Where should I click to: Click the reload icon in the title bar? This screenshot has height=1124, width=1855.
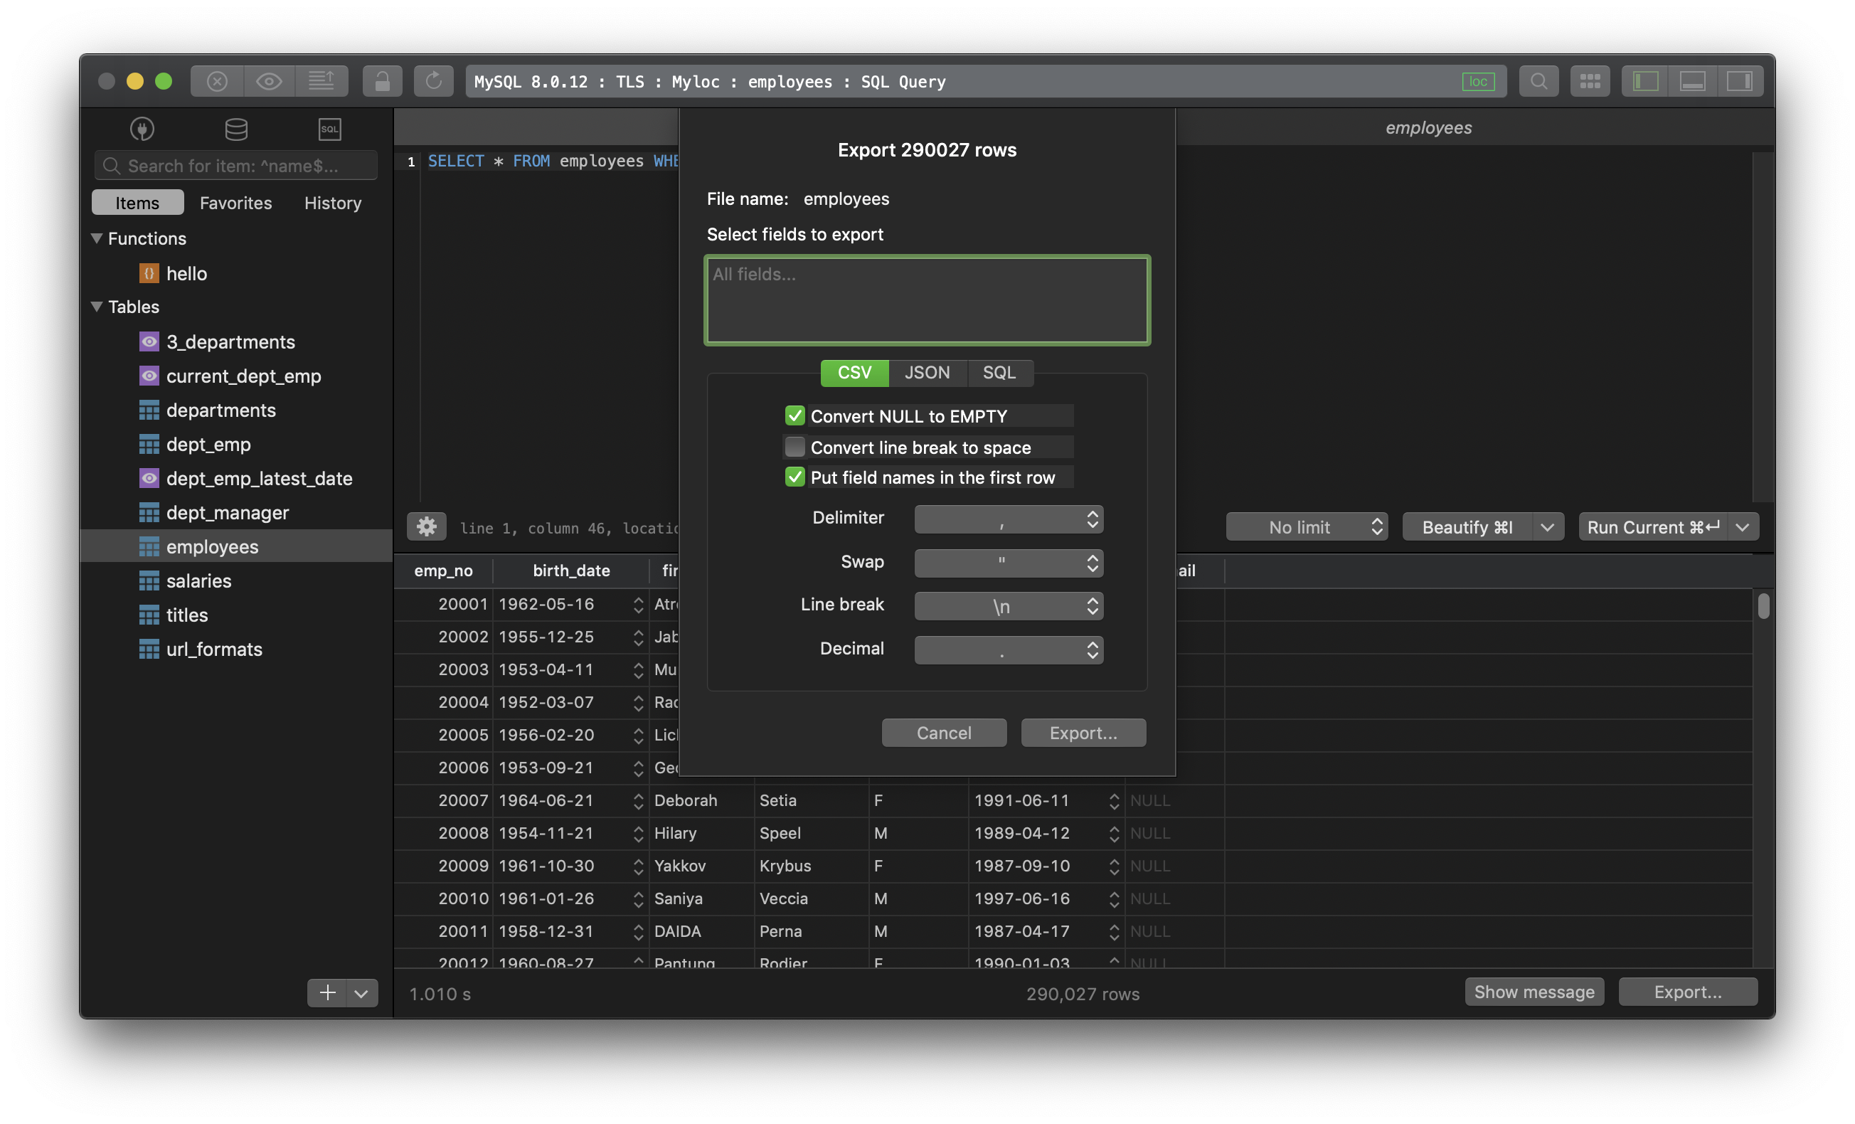coord(434,80)
